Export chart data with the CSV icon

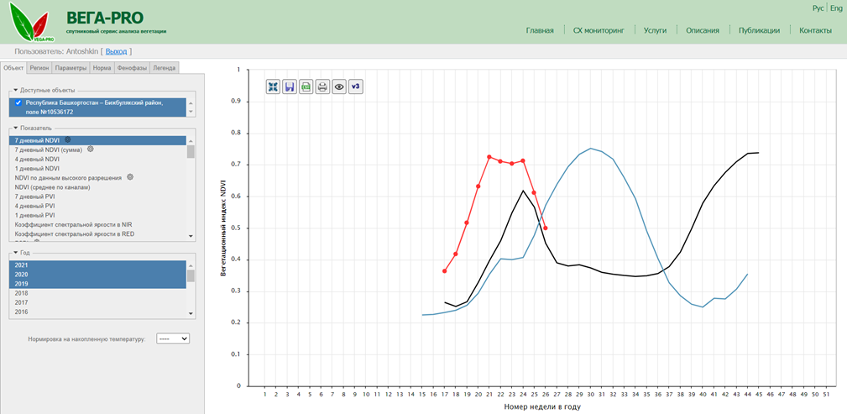pyautogui.click(x=306, y=86)
